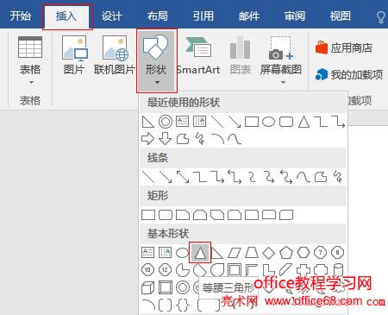Go to the 布局 ribbon tab
The height and width of the screenshot is (315, 388).
158,16
